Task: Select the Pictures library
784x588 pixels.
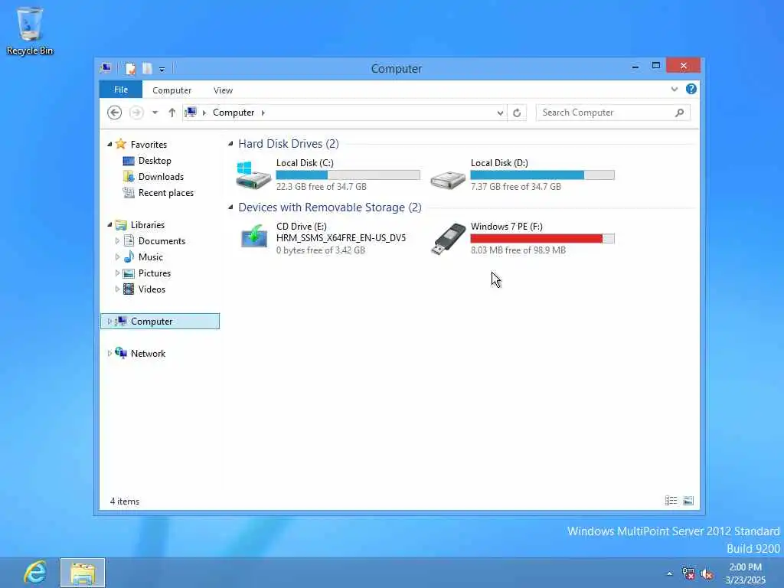Action: tap(155, 273)
